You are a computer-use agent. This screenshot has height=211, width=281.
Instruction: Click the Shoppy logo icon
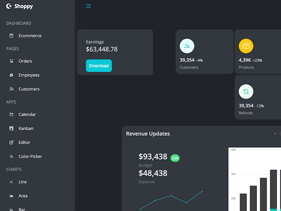(9, 6)
